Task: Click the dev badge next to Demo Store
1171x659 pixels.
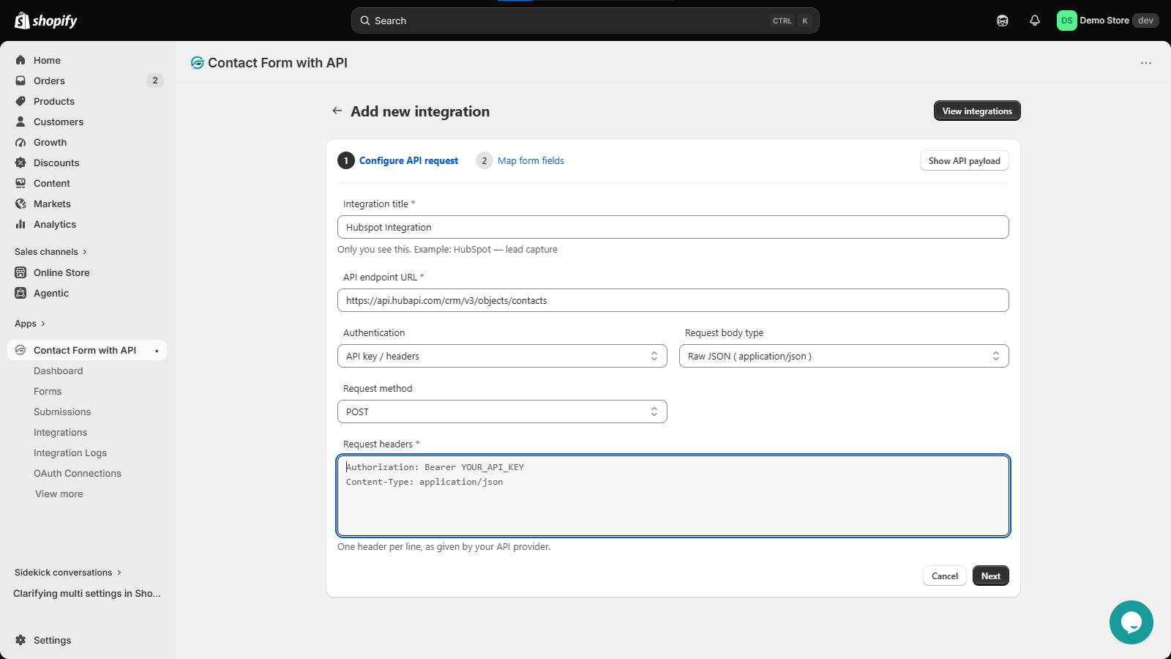Action: pyautogui.click(x=1145, y=21)
